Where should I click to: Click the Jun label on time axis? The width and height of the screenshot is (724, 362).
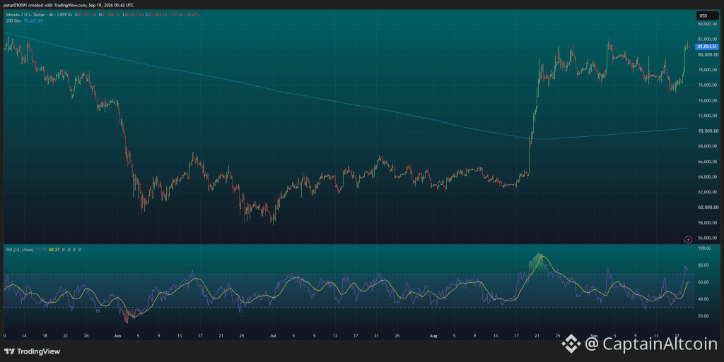pos(117,336)
